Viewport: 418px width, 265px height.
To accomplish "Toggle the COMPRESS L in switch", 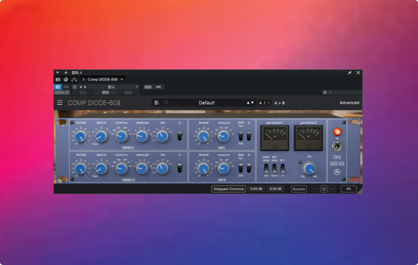I will [180, 136].
